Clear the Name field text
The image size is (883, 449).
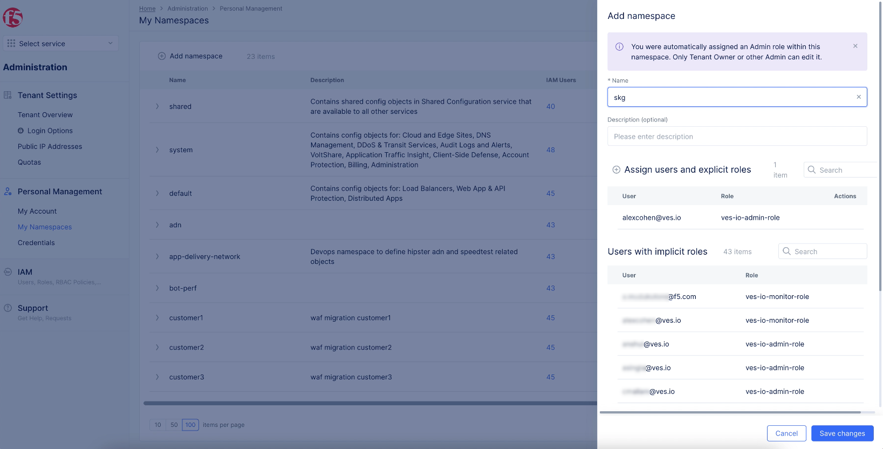(859, 97)
